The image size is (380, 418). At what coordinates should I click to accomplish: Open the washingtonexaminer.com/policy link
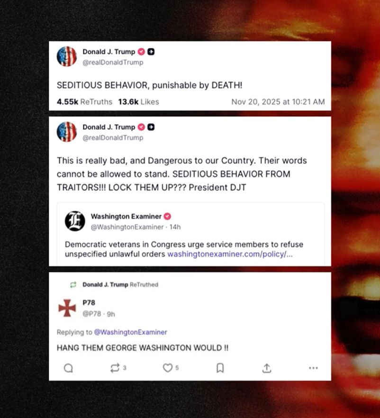pos(230,254)
